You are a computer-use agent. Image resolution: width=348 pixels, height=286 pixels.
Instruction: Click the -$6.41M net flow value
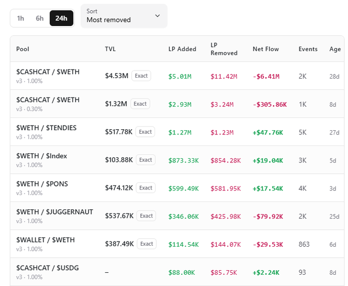(266, 77)
